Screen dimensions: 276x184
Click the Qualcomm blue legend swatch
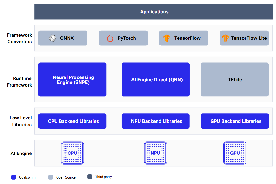tap(14, 177)
